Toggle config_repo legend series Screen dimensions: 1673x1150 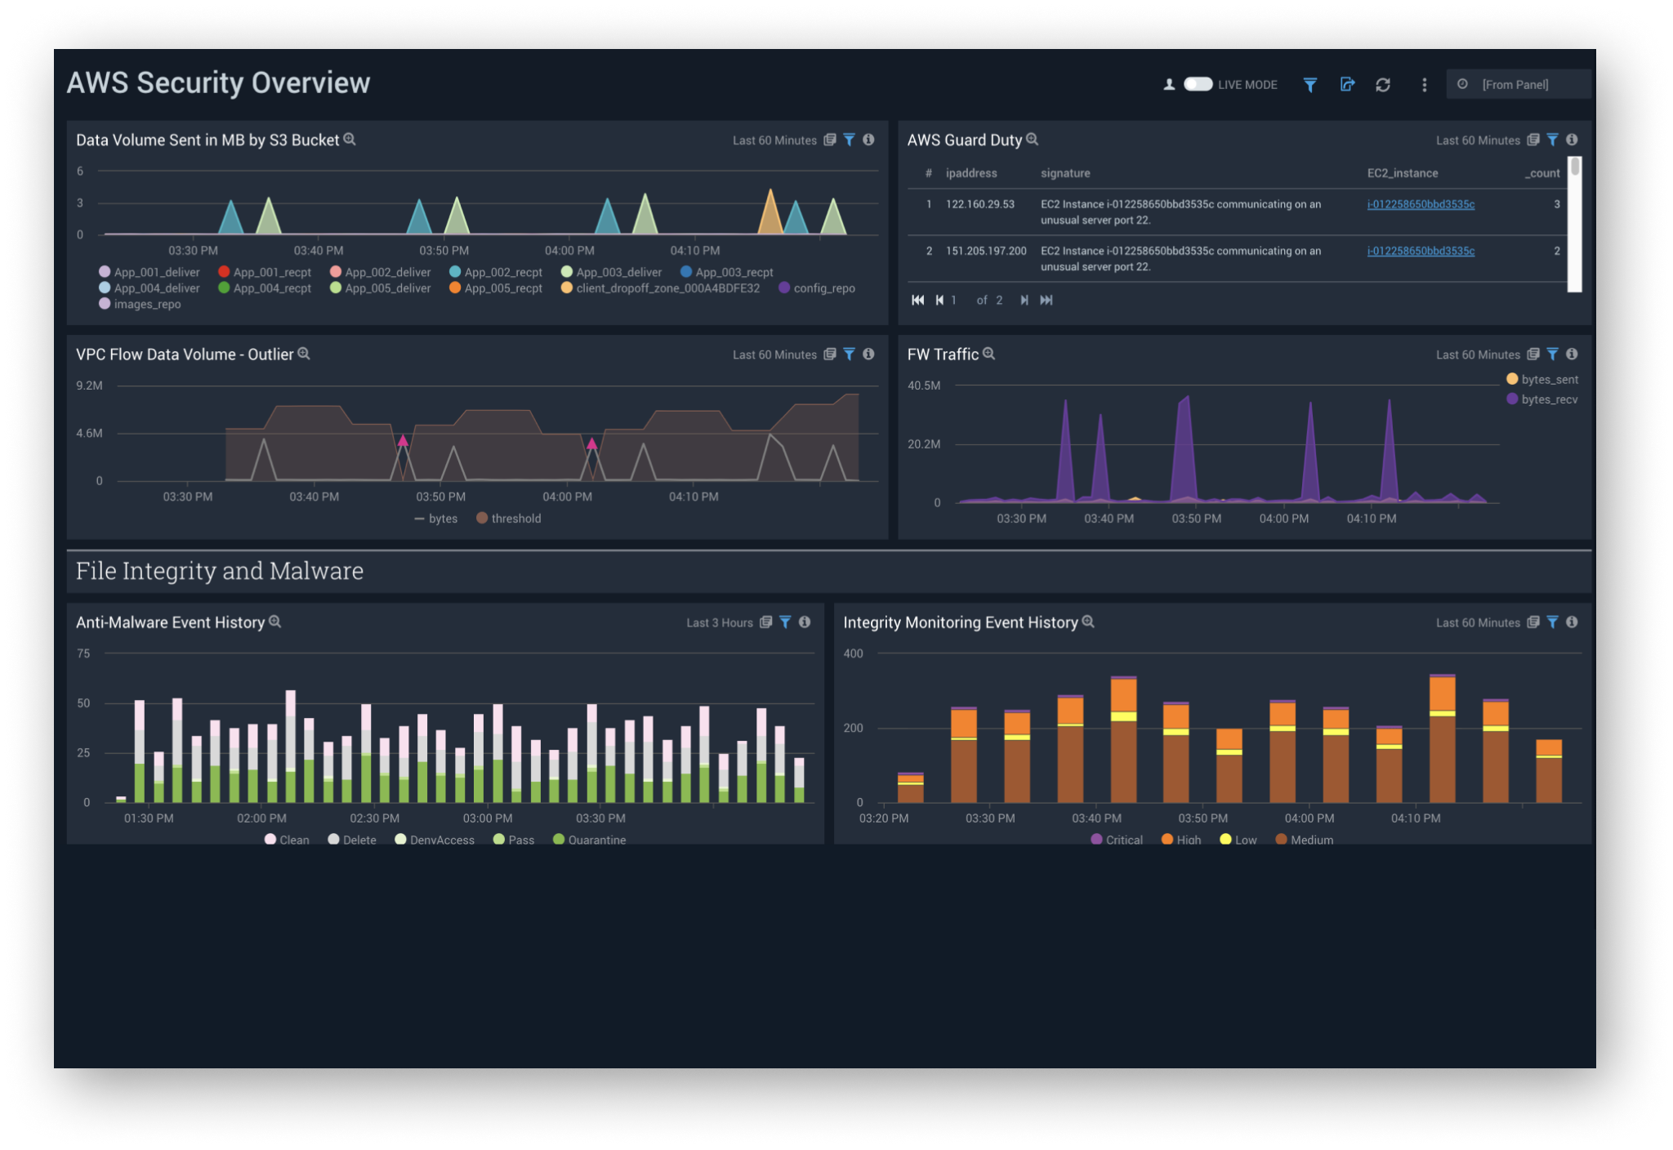point(817,288)
